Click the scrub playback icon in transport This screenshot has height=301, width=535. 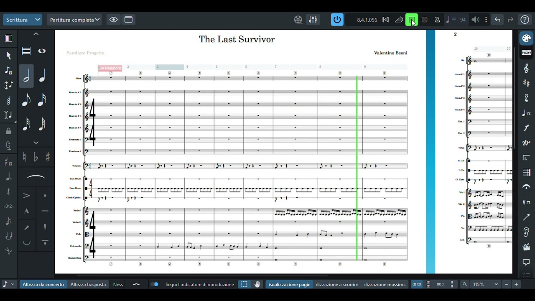399,20
